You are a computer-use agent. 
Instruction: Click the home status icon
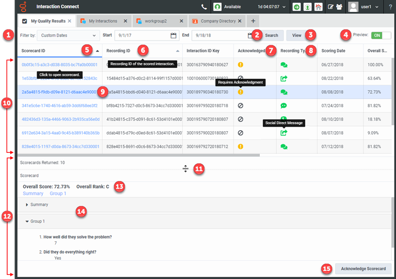(318, 7)
